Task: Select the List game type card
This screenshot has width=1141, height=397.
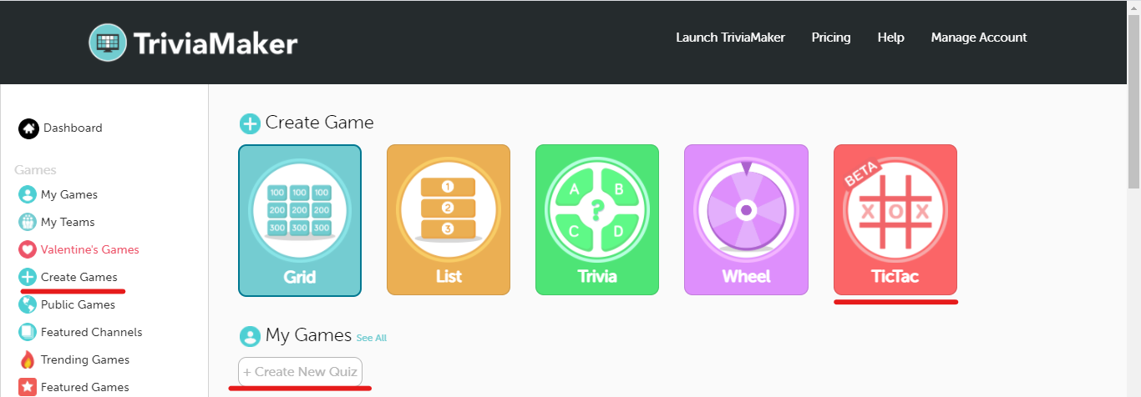Action: point(449,220)
